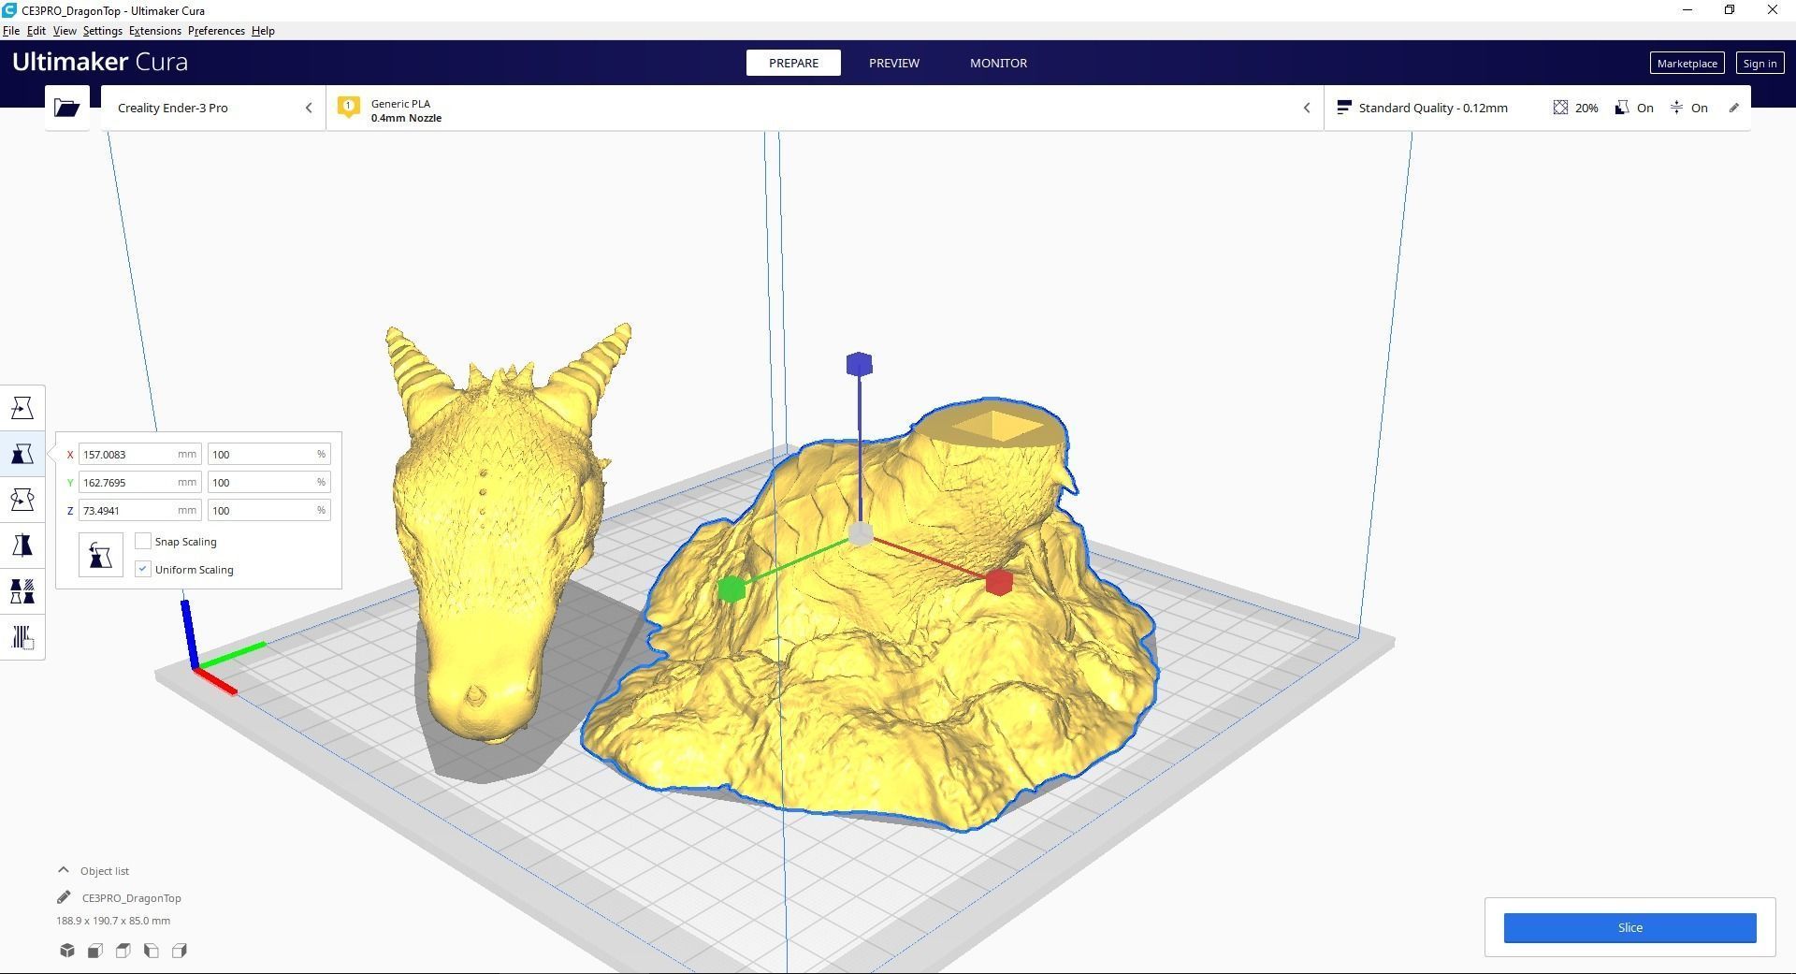Open the Extensions menu
Image resolution: width=1796 pixels, height=974 pixels.
tap(155, 31)
